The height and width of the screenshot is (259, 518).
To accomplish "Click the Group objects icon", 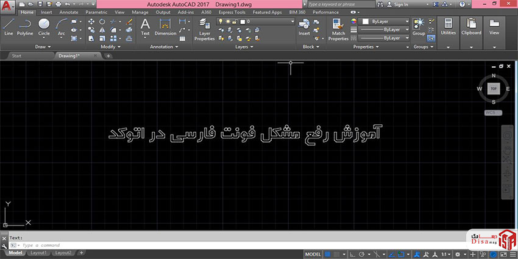I will [x=419, y=24].
